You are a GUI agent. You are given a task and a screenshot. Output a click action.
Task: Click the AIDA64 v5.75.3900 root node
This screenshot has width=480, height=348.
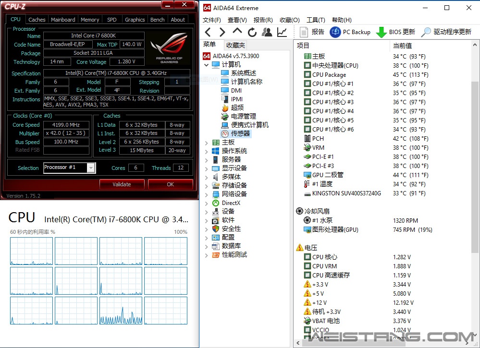click(x=231, y=56)
